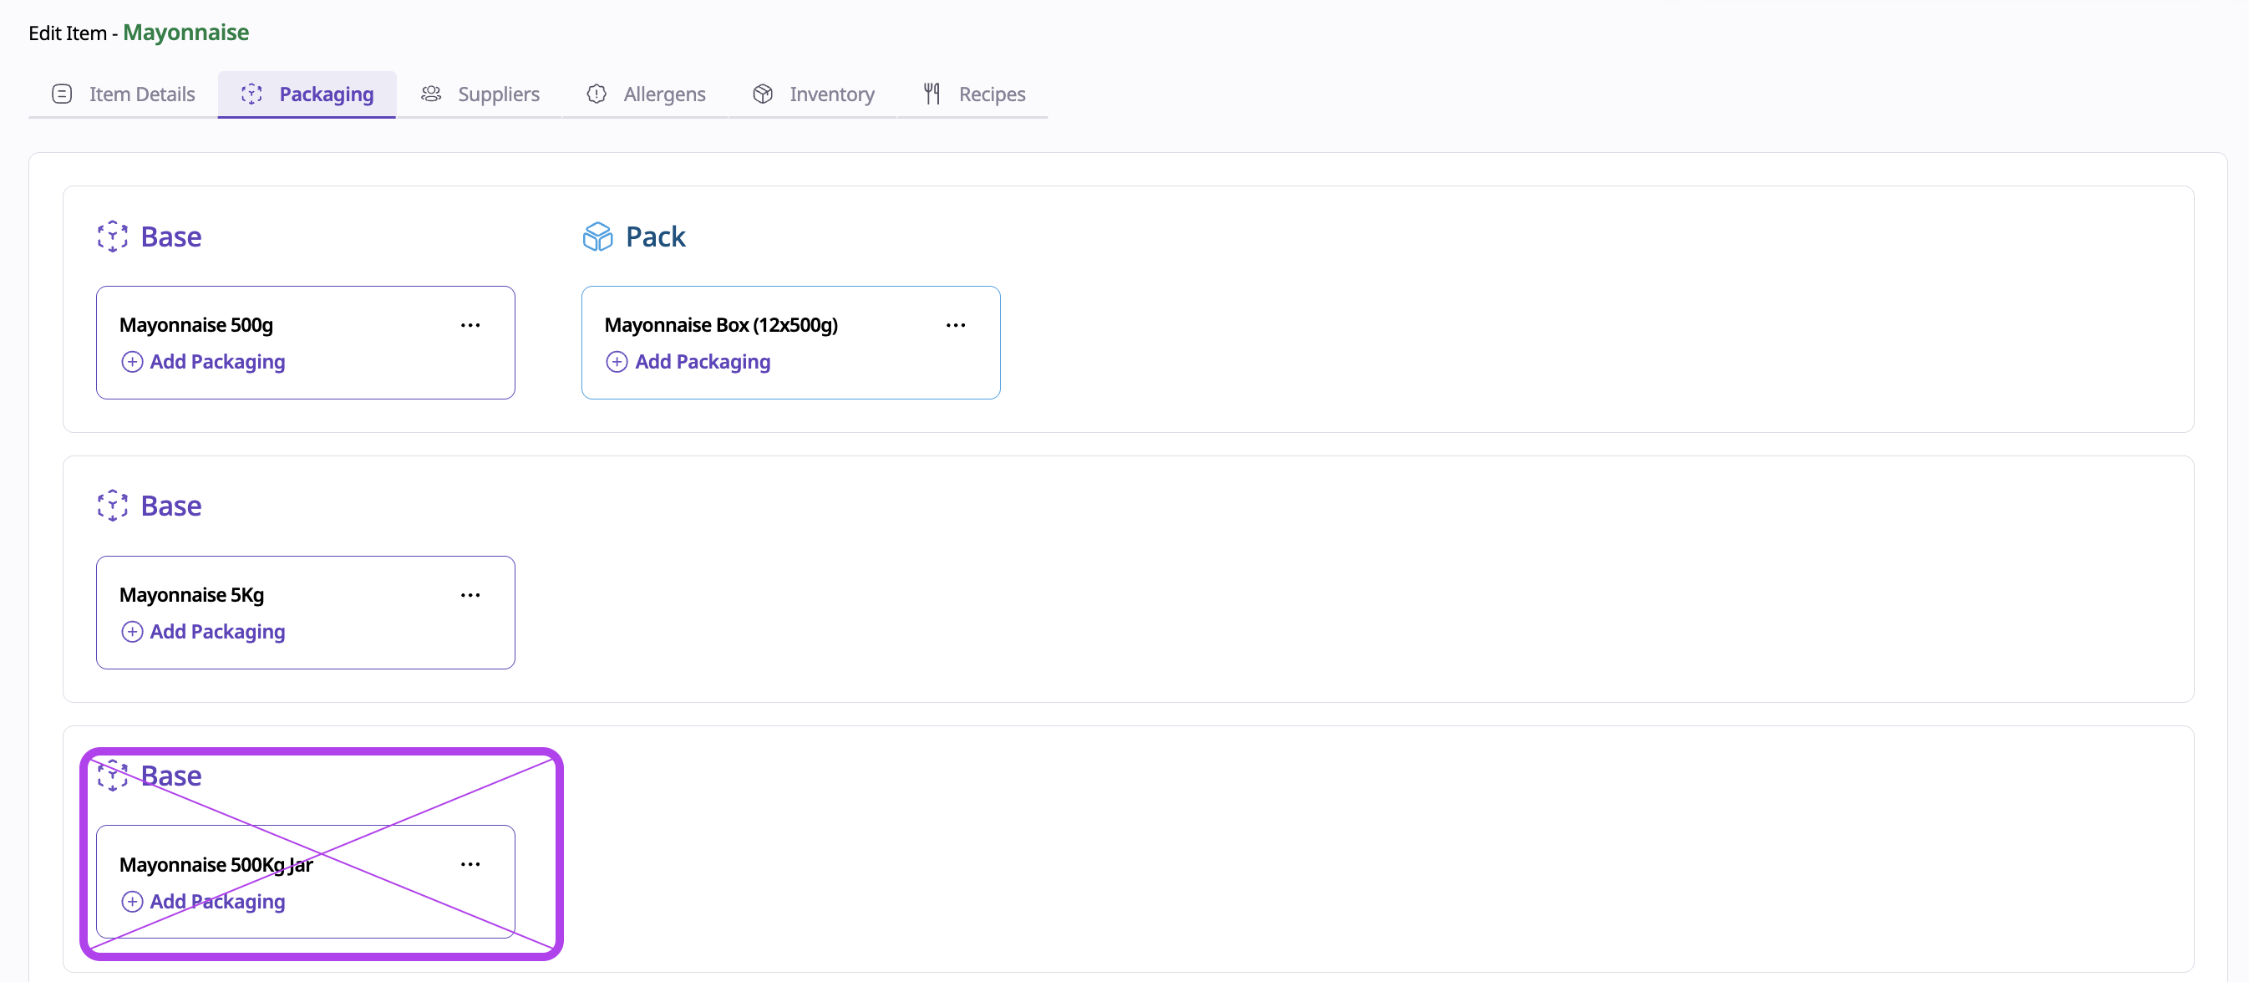Switch to the Suppliers tab
2249x982 pixels.
pos(498,94)
